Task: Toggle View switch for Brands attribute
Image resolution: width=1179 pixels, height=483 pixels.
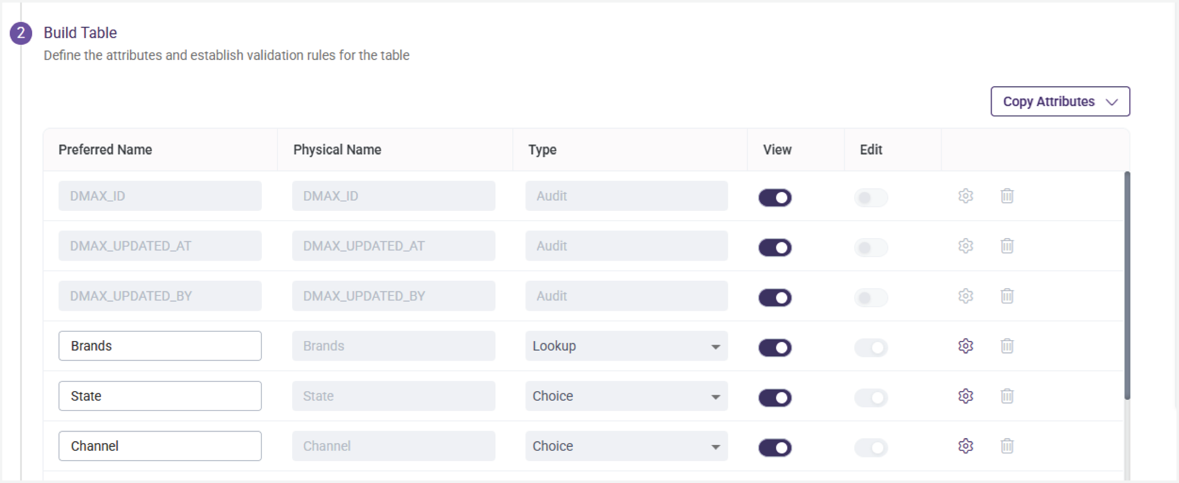Action: (x=775, y=347)
